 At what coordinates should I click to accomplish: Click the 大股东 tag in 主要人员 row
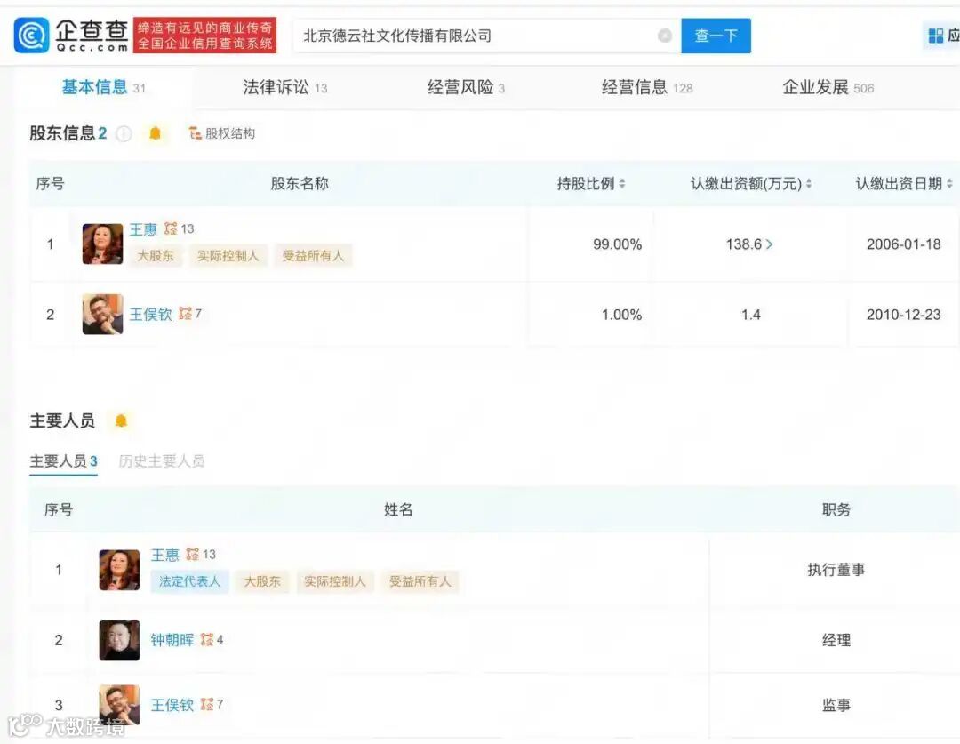click(x=262, y=581)
